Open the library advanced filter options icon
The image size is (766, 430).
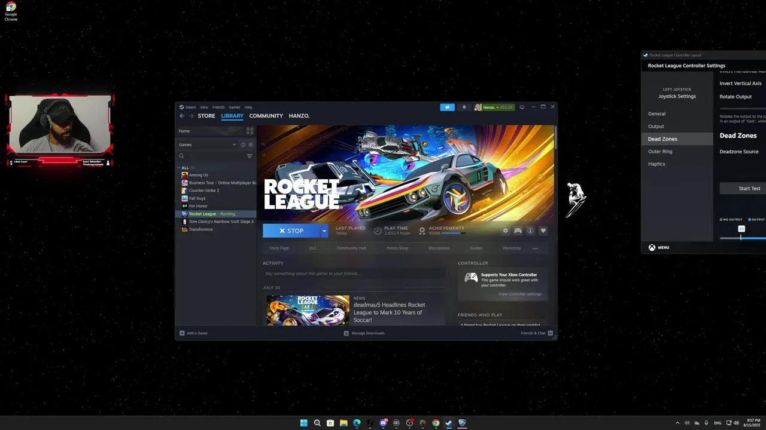tap(250, 156)
